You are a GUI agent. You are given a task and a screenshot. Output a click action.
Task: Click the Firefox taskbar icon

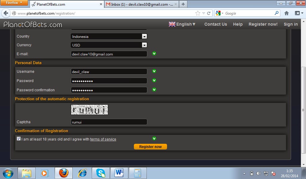pyautogui.click(x=64, y=173)
